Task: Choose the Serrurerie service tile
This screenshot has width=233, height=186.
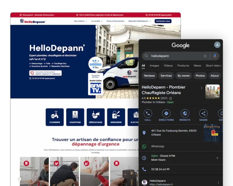Action: (116, 117)
